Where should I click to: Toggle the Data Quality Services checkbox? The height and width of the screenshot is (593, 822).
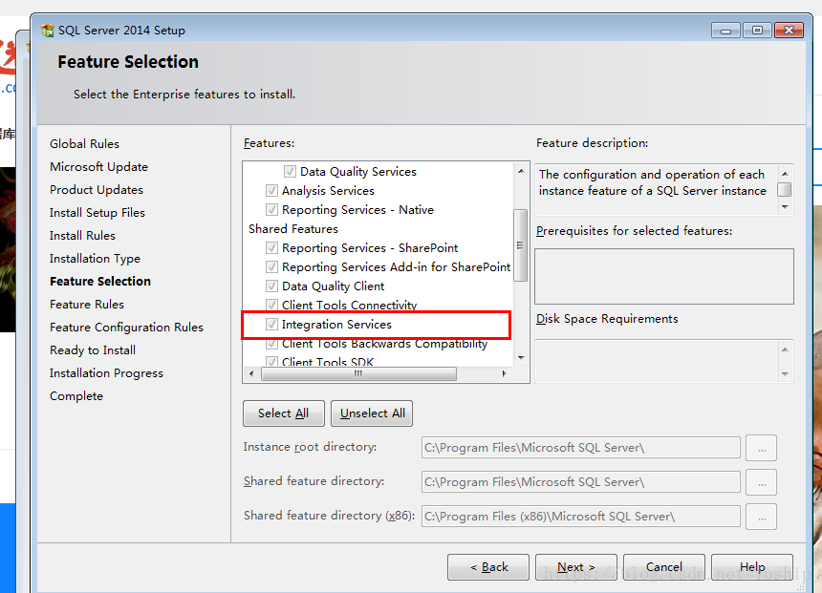[x=290, y=171]
